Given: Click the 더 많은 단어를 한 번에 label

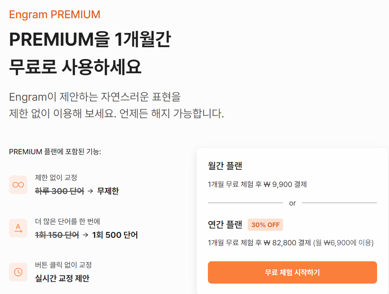Looking at the screenshot, I should click(x=67, y=222).
